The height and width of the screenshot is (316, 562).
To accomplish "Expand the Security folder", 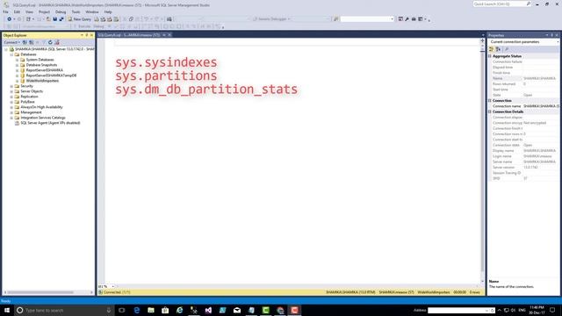I will (x=11, y=86).
